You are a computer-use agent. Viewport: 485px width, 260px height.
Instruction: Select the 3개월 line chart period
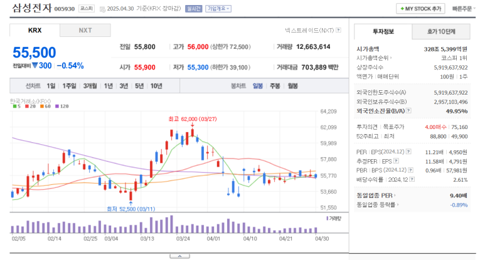[x=90, y=86]
